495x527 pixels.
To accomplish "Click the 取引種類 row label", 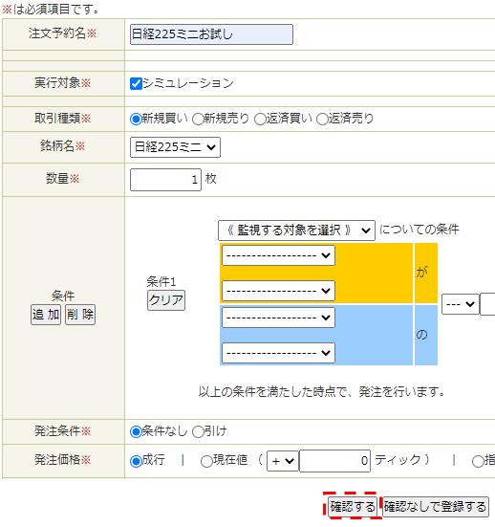I will click(x=63, y=119).
